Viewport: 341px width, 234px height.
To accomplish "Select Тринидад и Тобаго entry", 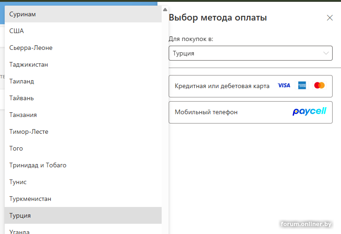I will pos(83,165).
